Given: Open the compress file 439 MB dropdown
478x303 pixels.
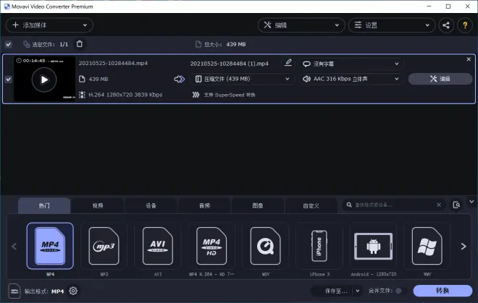Looking at the screenshot, I should pos(242,79).
